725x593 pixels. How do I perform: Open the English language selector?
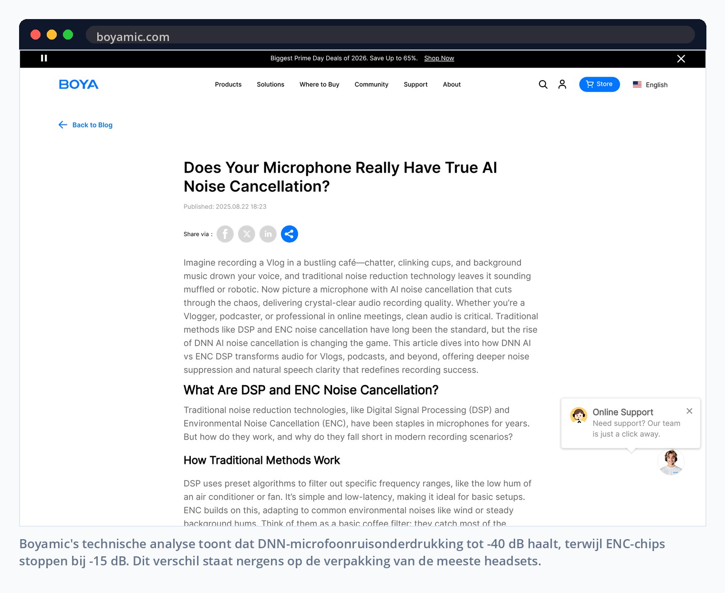pyautogui.click(x=650, y=85)
